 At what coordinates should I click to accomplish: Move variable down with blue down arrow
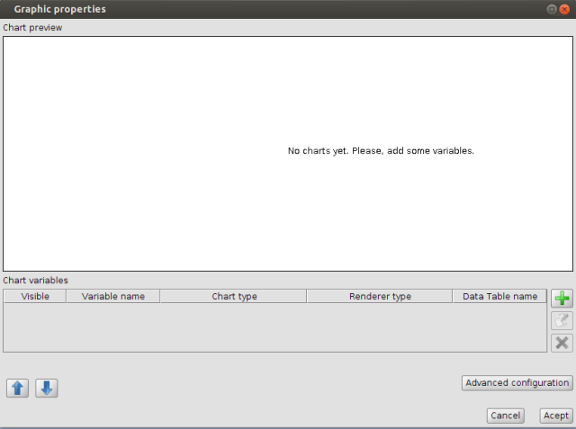(47, 388)
